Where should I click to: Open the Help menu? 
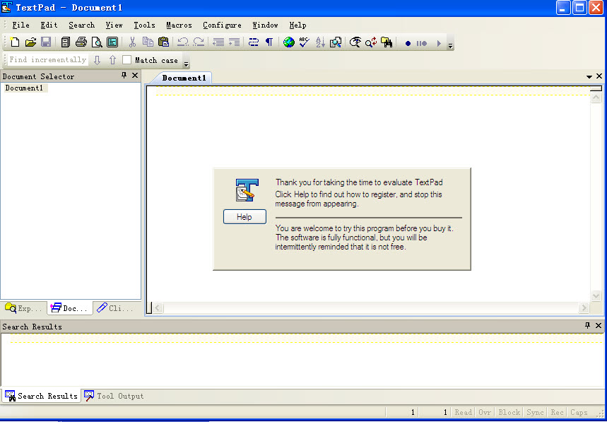click(x=297, y=25)
